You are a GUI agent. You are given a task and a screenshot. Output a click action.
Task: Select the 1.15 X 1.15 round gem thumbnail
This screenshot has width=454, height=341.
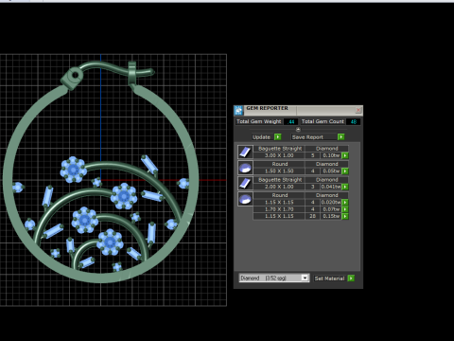(x=245, y=199)
